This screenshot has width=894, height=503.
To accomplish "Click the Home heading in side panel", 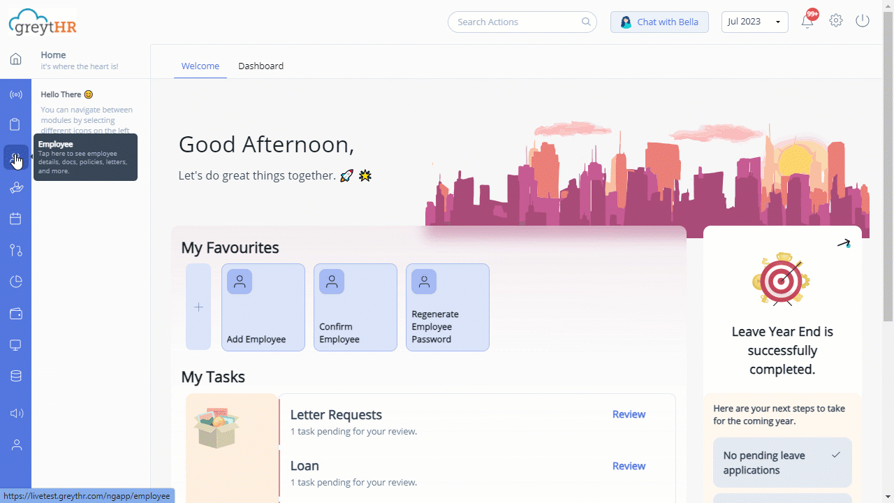I will (53, 54).
